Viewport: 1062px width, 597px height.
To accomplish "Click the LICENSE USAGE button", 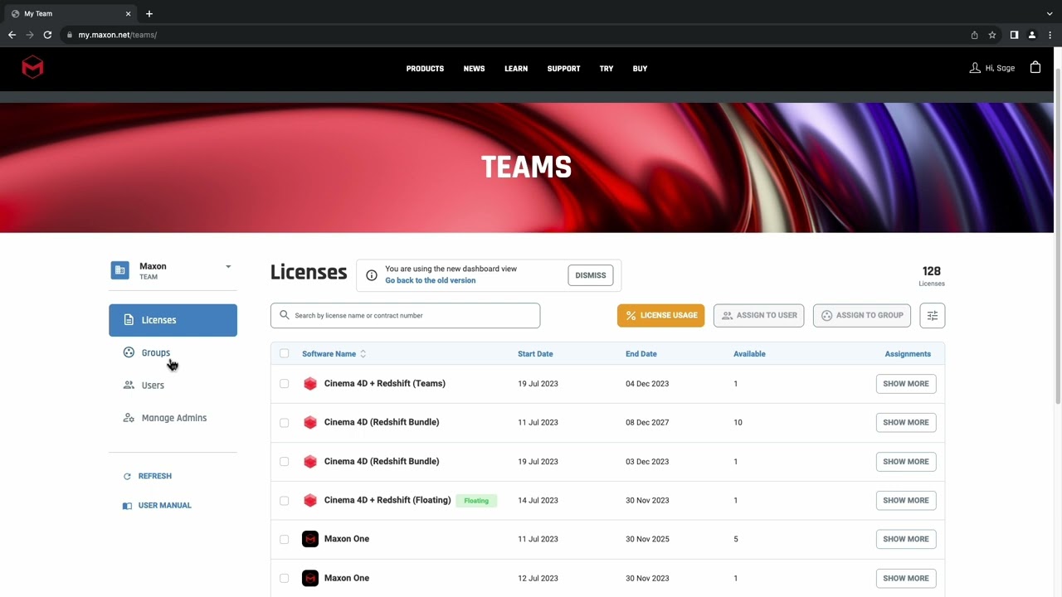I will (x=660, y=315).
